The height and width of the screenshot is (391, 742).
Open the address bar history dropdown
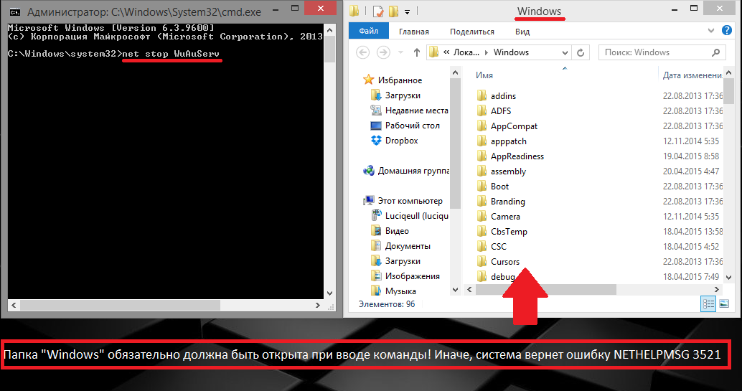(564, 52)
